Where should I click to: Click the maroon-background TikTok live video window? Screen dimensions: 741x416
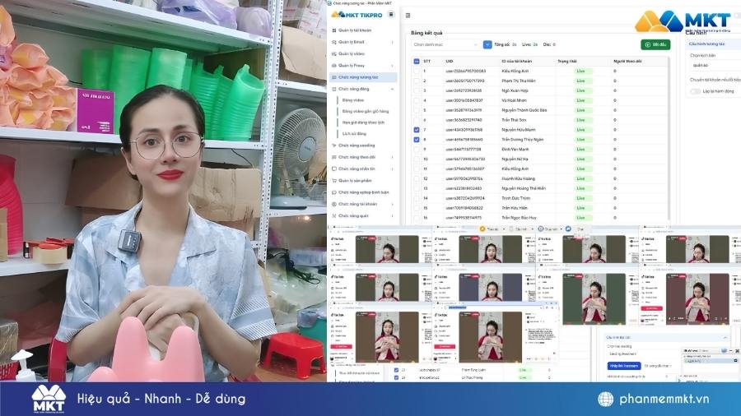click(697, 298)
